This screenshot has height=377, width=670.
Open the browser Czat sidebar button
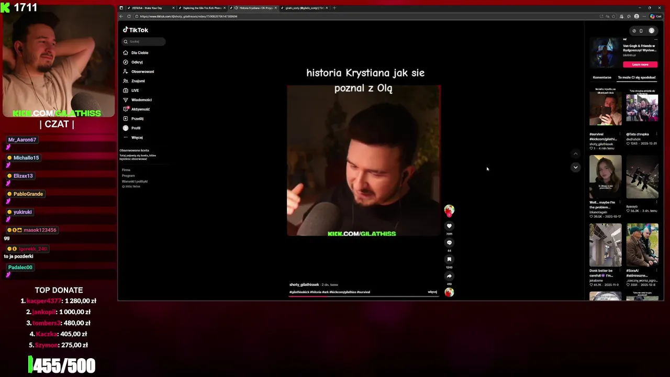tap(656, 16)
